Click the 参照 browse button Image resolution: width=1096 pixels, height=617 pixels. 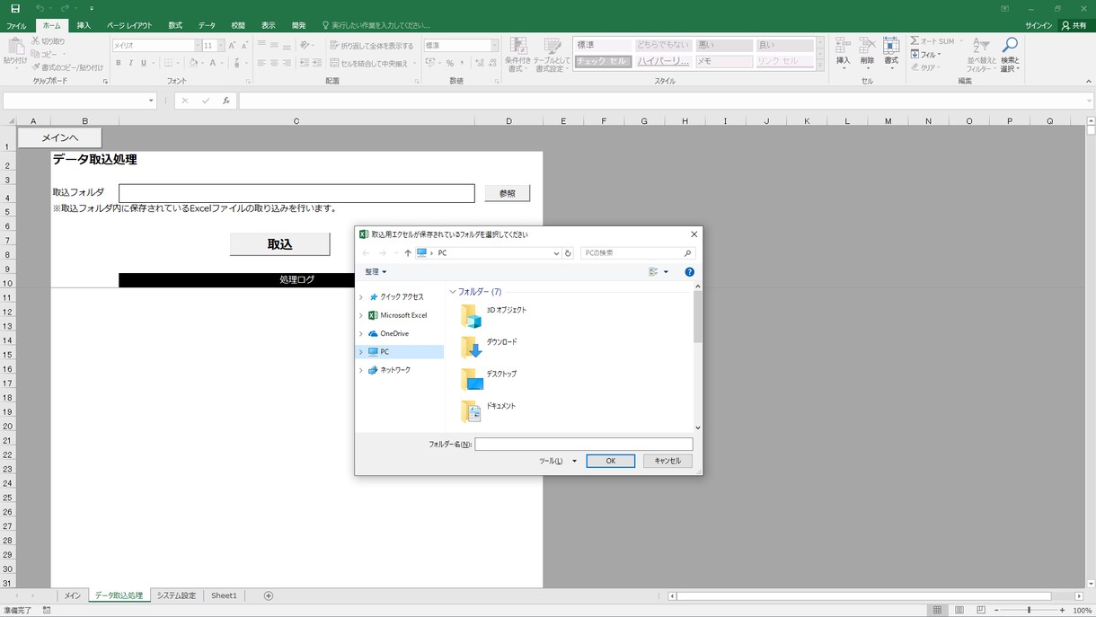tap(508, 193)
